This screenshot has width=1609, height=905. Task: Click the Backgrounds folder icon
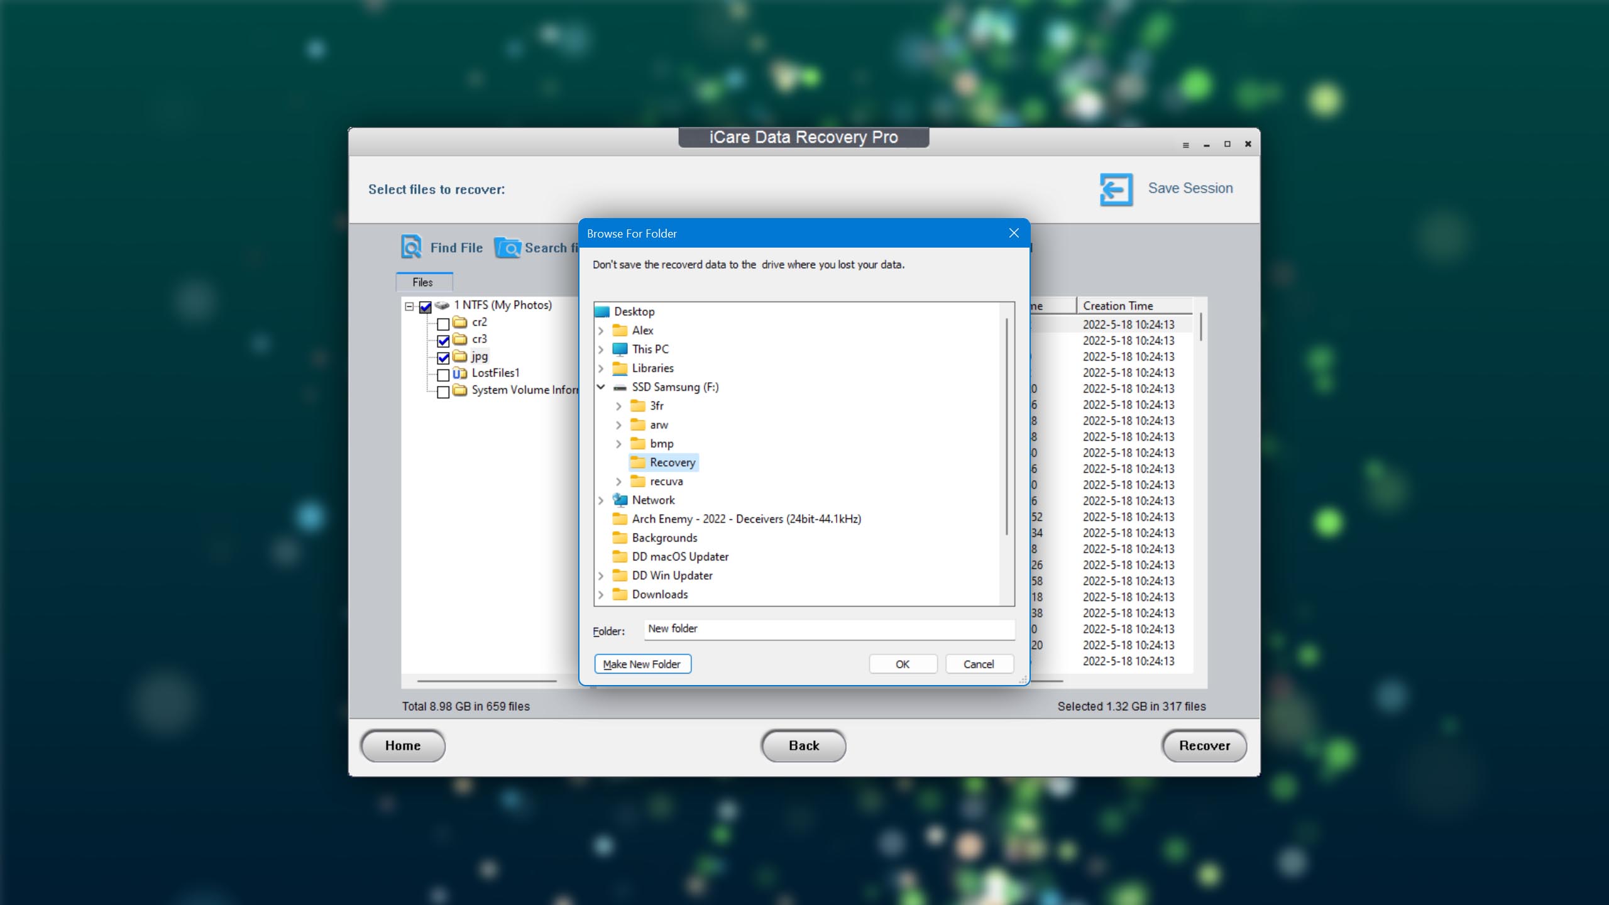pos(620,537)
